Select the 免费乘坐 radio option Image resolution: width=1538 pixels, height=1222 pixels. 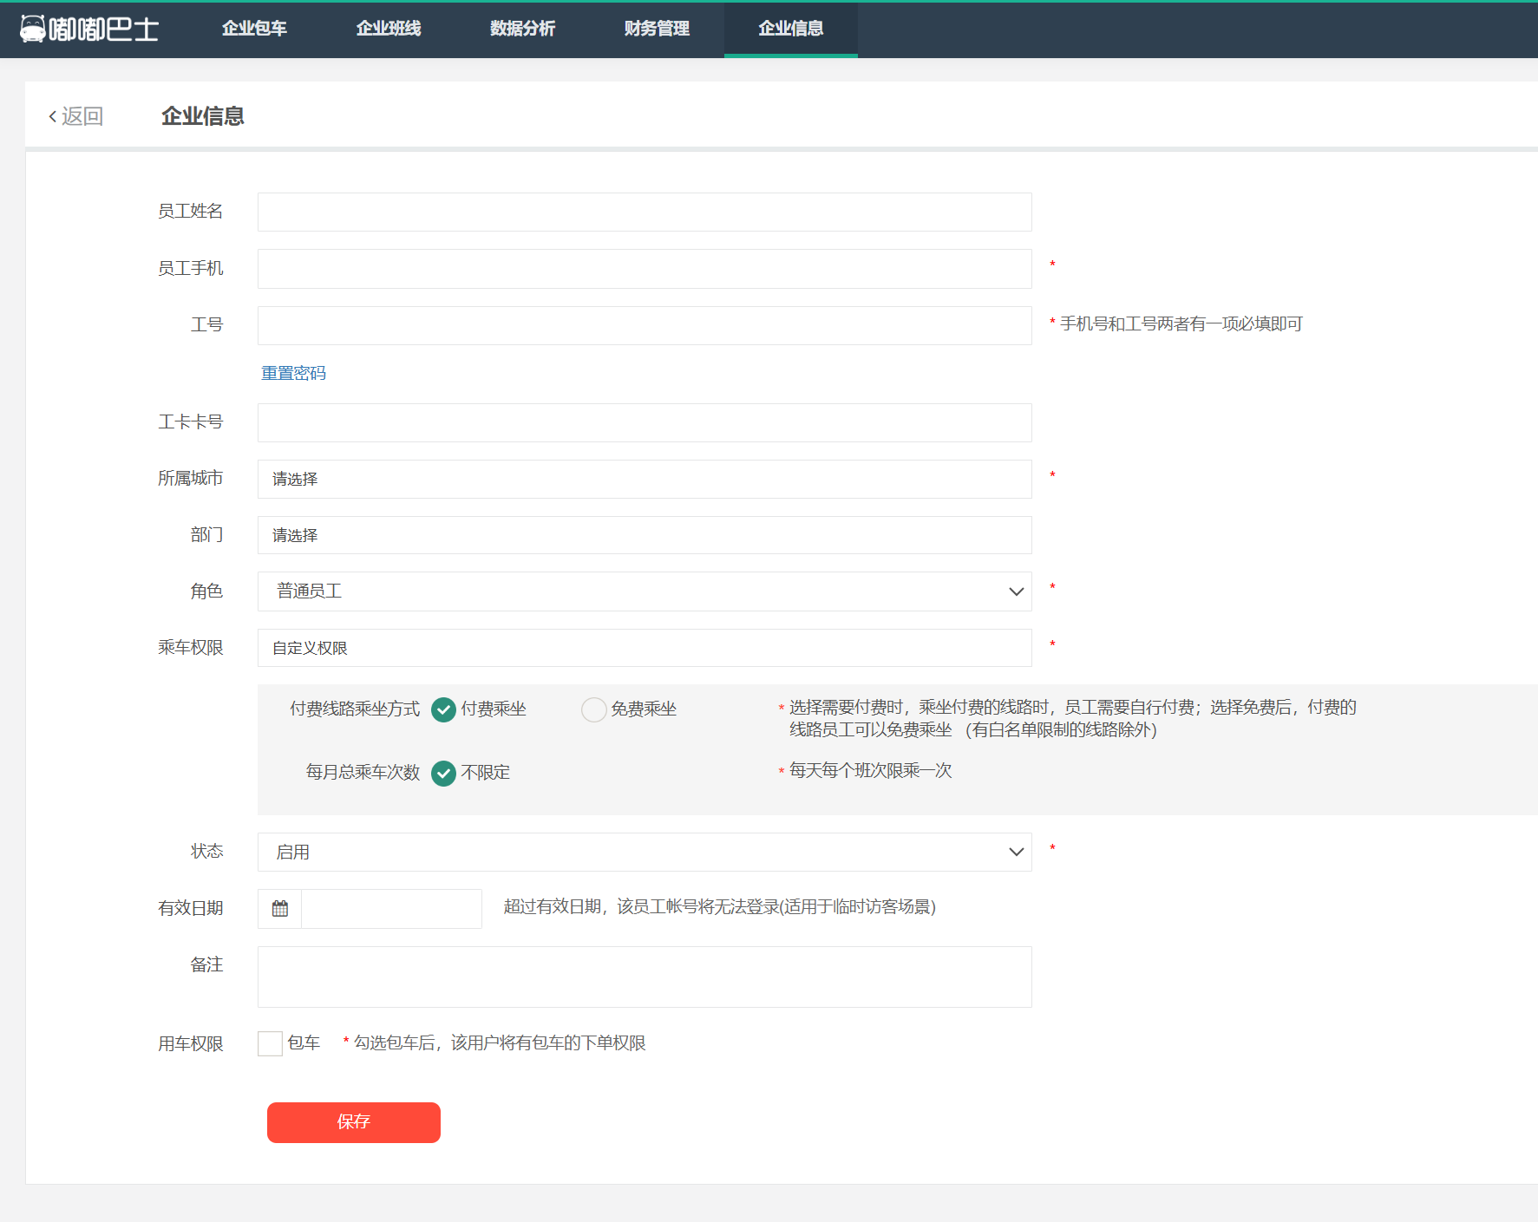593,709
